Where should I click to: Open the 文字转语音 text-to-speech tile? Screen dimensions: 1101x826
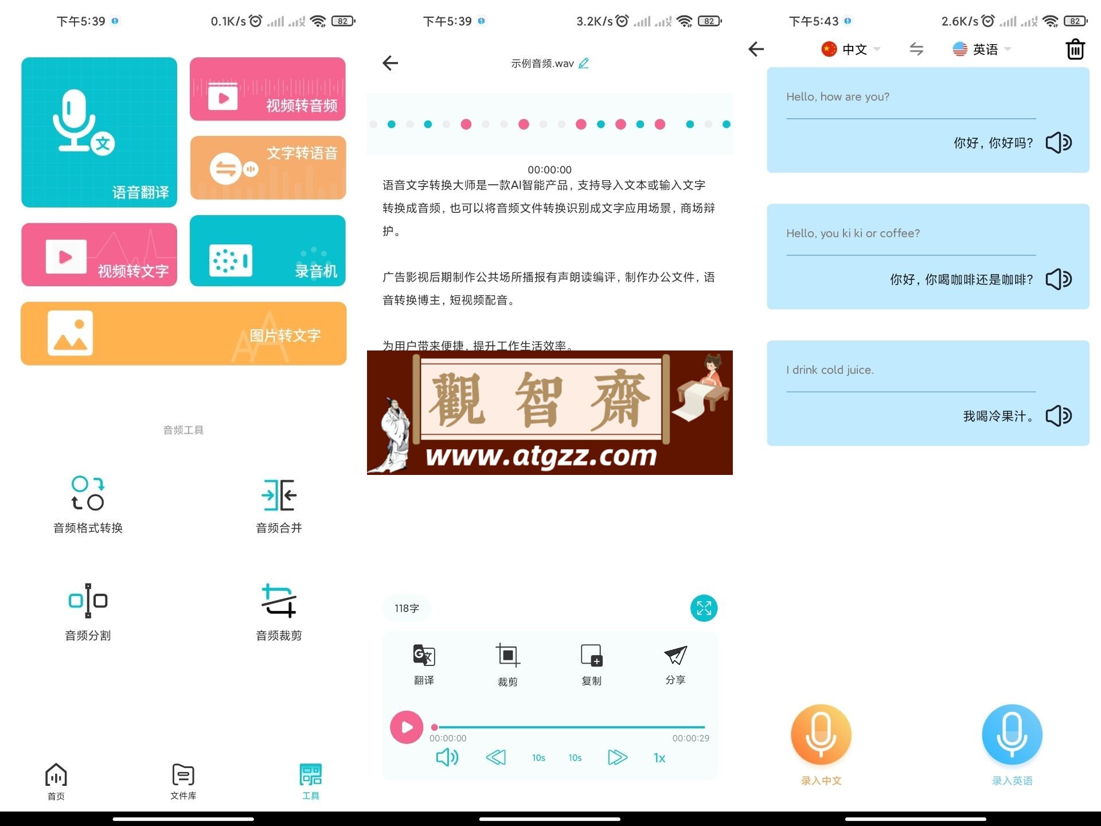[268, 167]
